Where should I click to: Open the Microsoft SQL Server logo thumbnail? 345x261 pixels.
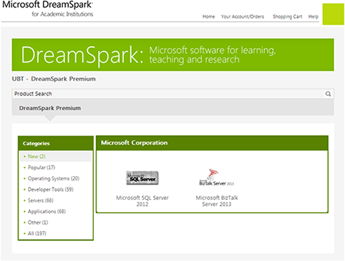click(x=142, y=178)
